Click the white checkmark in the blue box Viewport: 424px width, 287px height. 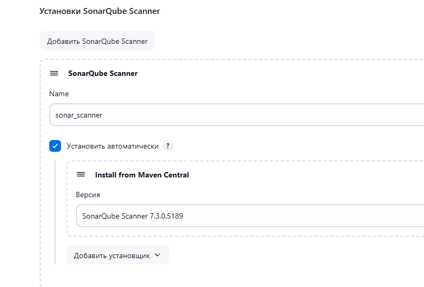[x=55, y=146]
